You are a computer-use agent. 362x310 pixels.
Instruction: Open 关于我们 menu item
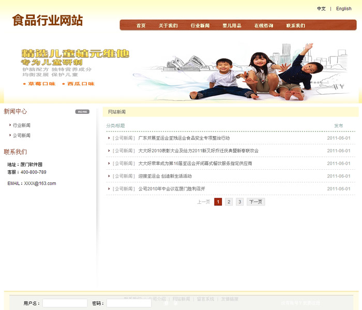[168, 25]
